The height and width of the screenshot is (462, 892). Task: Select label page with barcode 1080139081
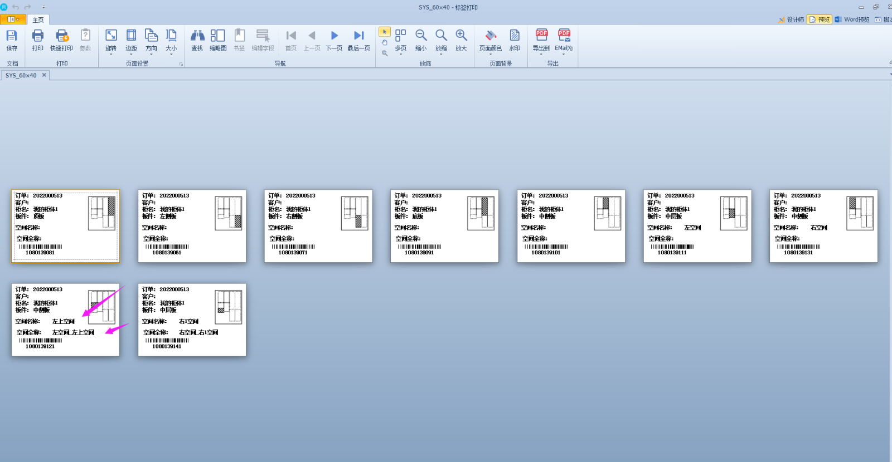pos(65,226)
